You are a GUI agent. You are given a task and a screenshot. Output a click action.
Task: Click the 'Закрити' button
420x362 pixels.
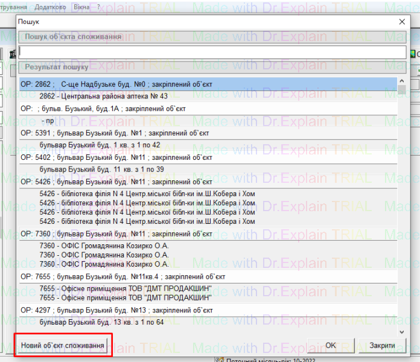[x=382, y=346]
